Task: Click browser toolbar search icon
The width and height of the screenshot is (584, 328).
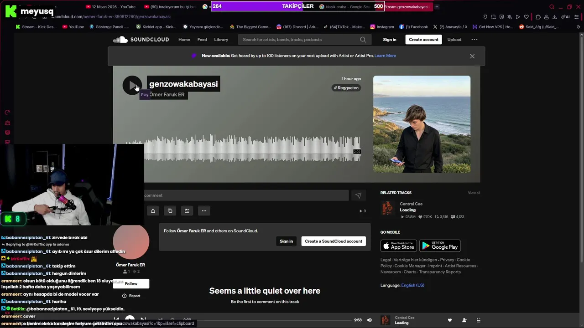Action: tap(552, 7)
